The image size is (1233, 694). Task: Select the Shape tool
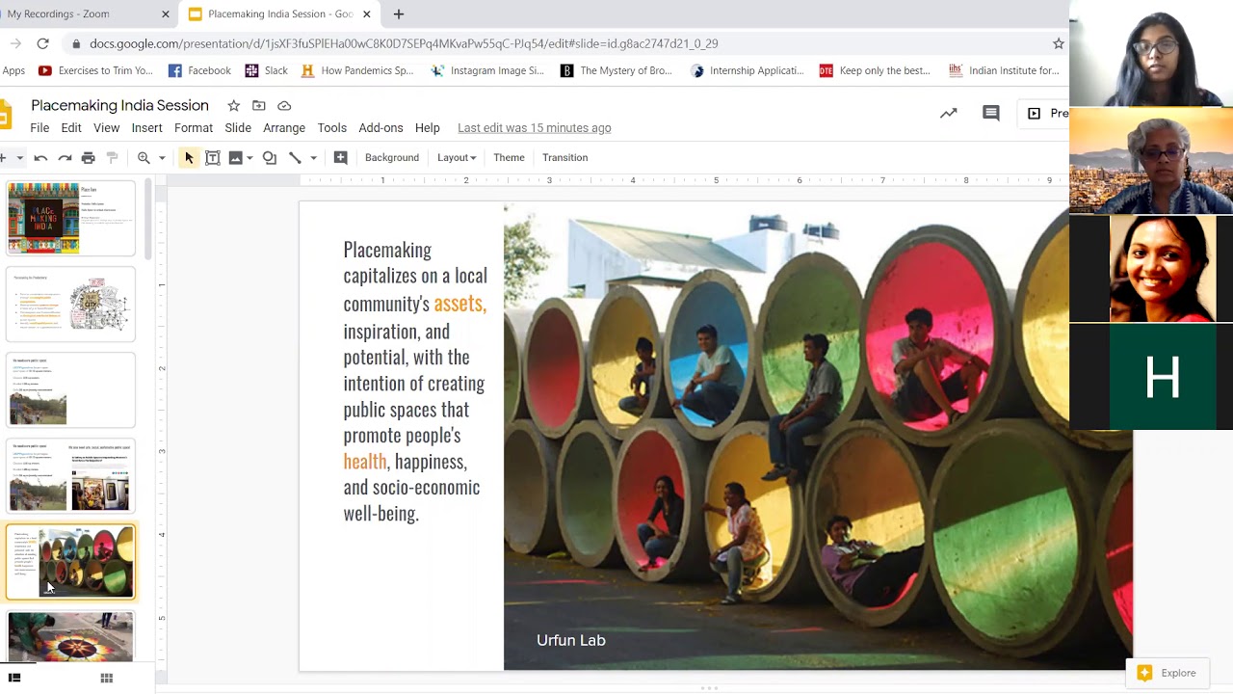[270, 158]
